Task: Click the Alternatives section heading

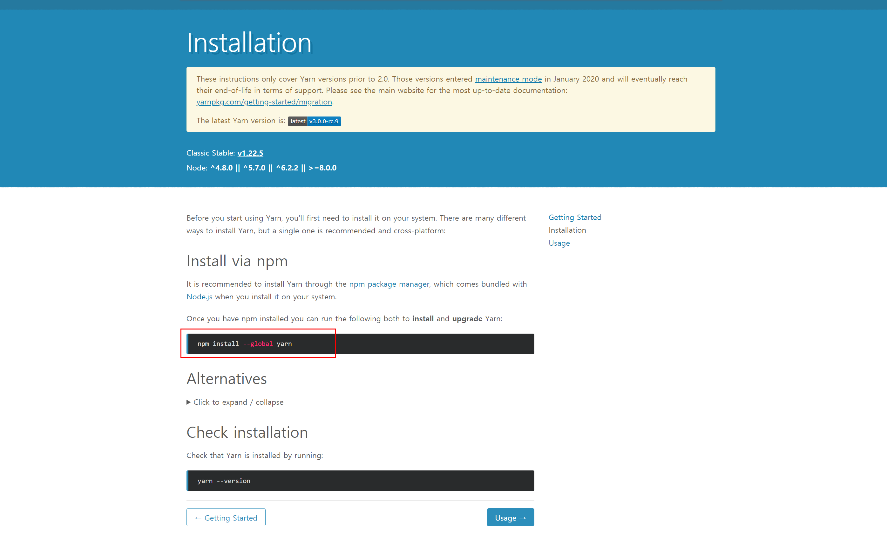Action: [227, 379]
